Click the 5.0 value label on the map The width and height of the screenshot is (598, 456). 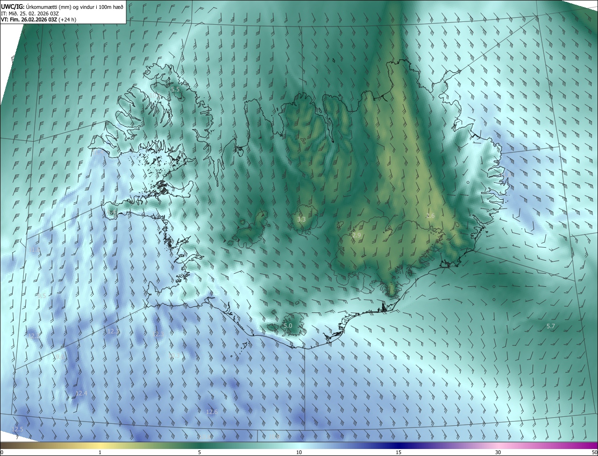pyautogui.click(x=288, y=325)
